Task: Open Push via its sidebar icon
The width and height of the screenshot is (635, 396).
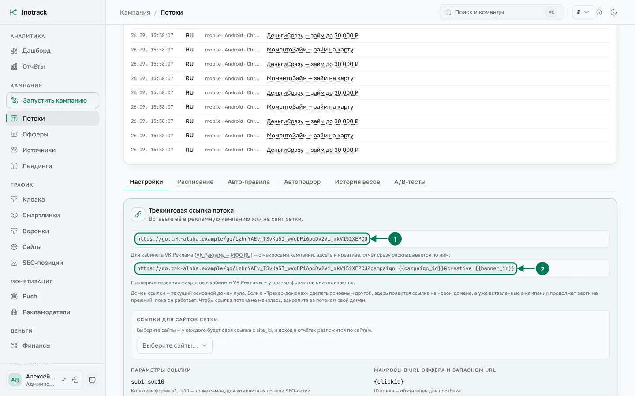Action: (14, 296)
